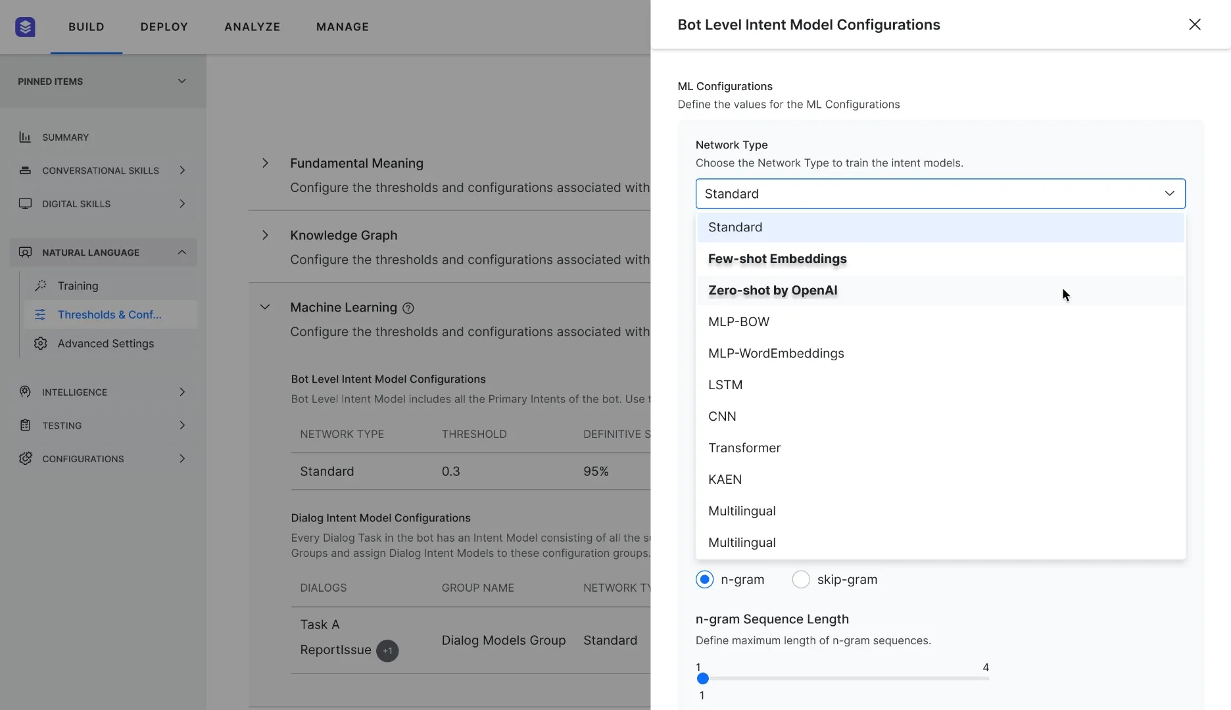1231x710 pixels.
Task: Open the ANALYZE tab
Action: (x=252, y=27)
